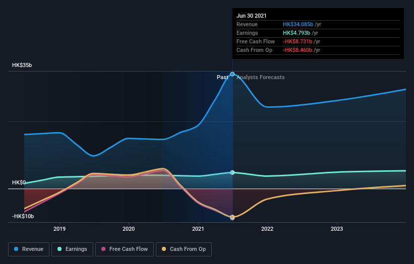Image resolution: width=414 pixels, height=264 pixels.
Task: Click the Cash From Op data point at the 2021 low
Action: click(232, 217)
